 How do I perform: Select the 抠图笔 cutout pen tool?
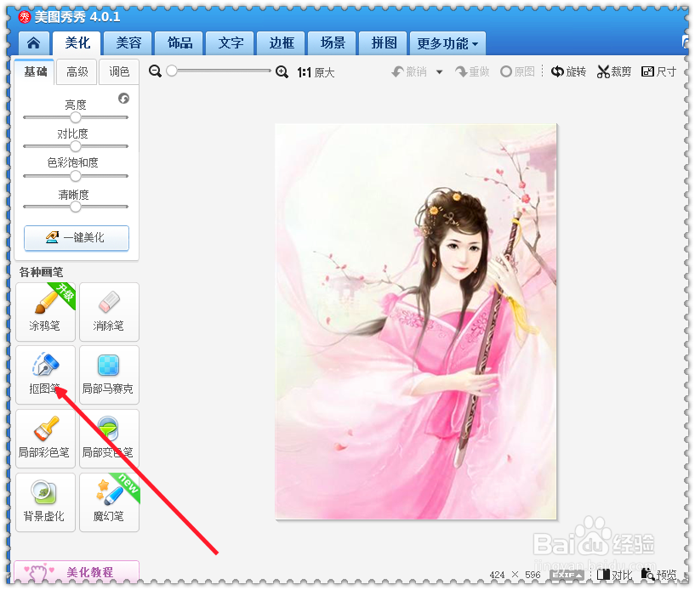[45, 375]
